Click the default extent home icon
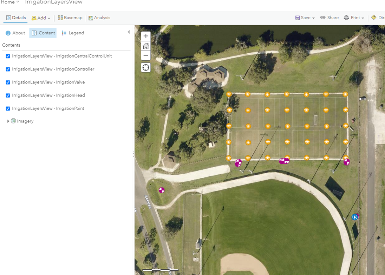Screen dimensions: 385x275 145,46
